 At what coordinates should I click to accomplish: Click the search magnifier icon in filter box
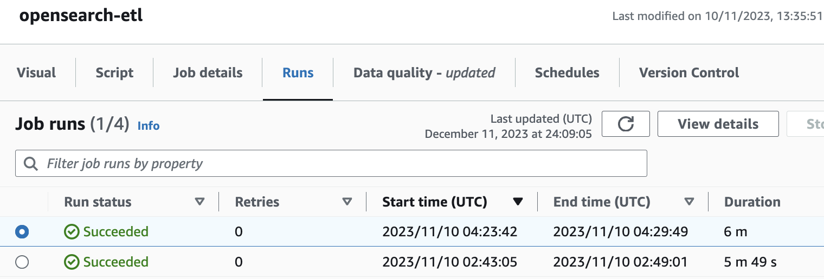coord(31,163)
